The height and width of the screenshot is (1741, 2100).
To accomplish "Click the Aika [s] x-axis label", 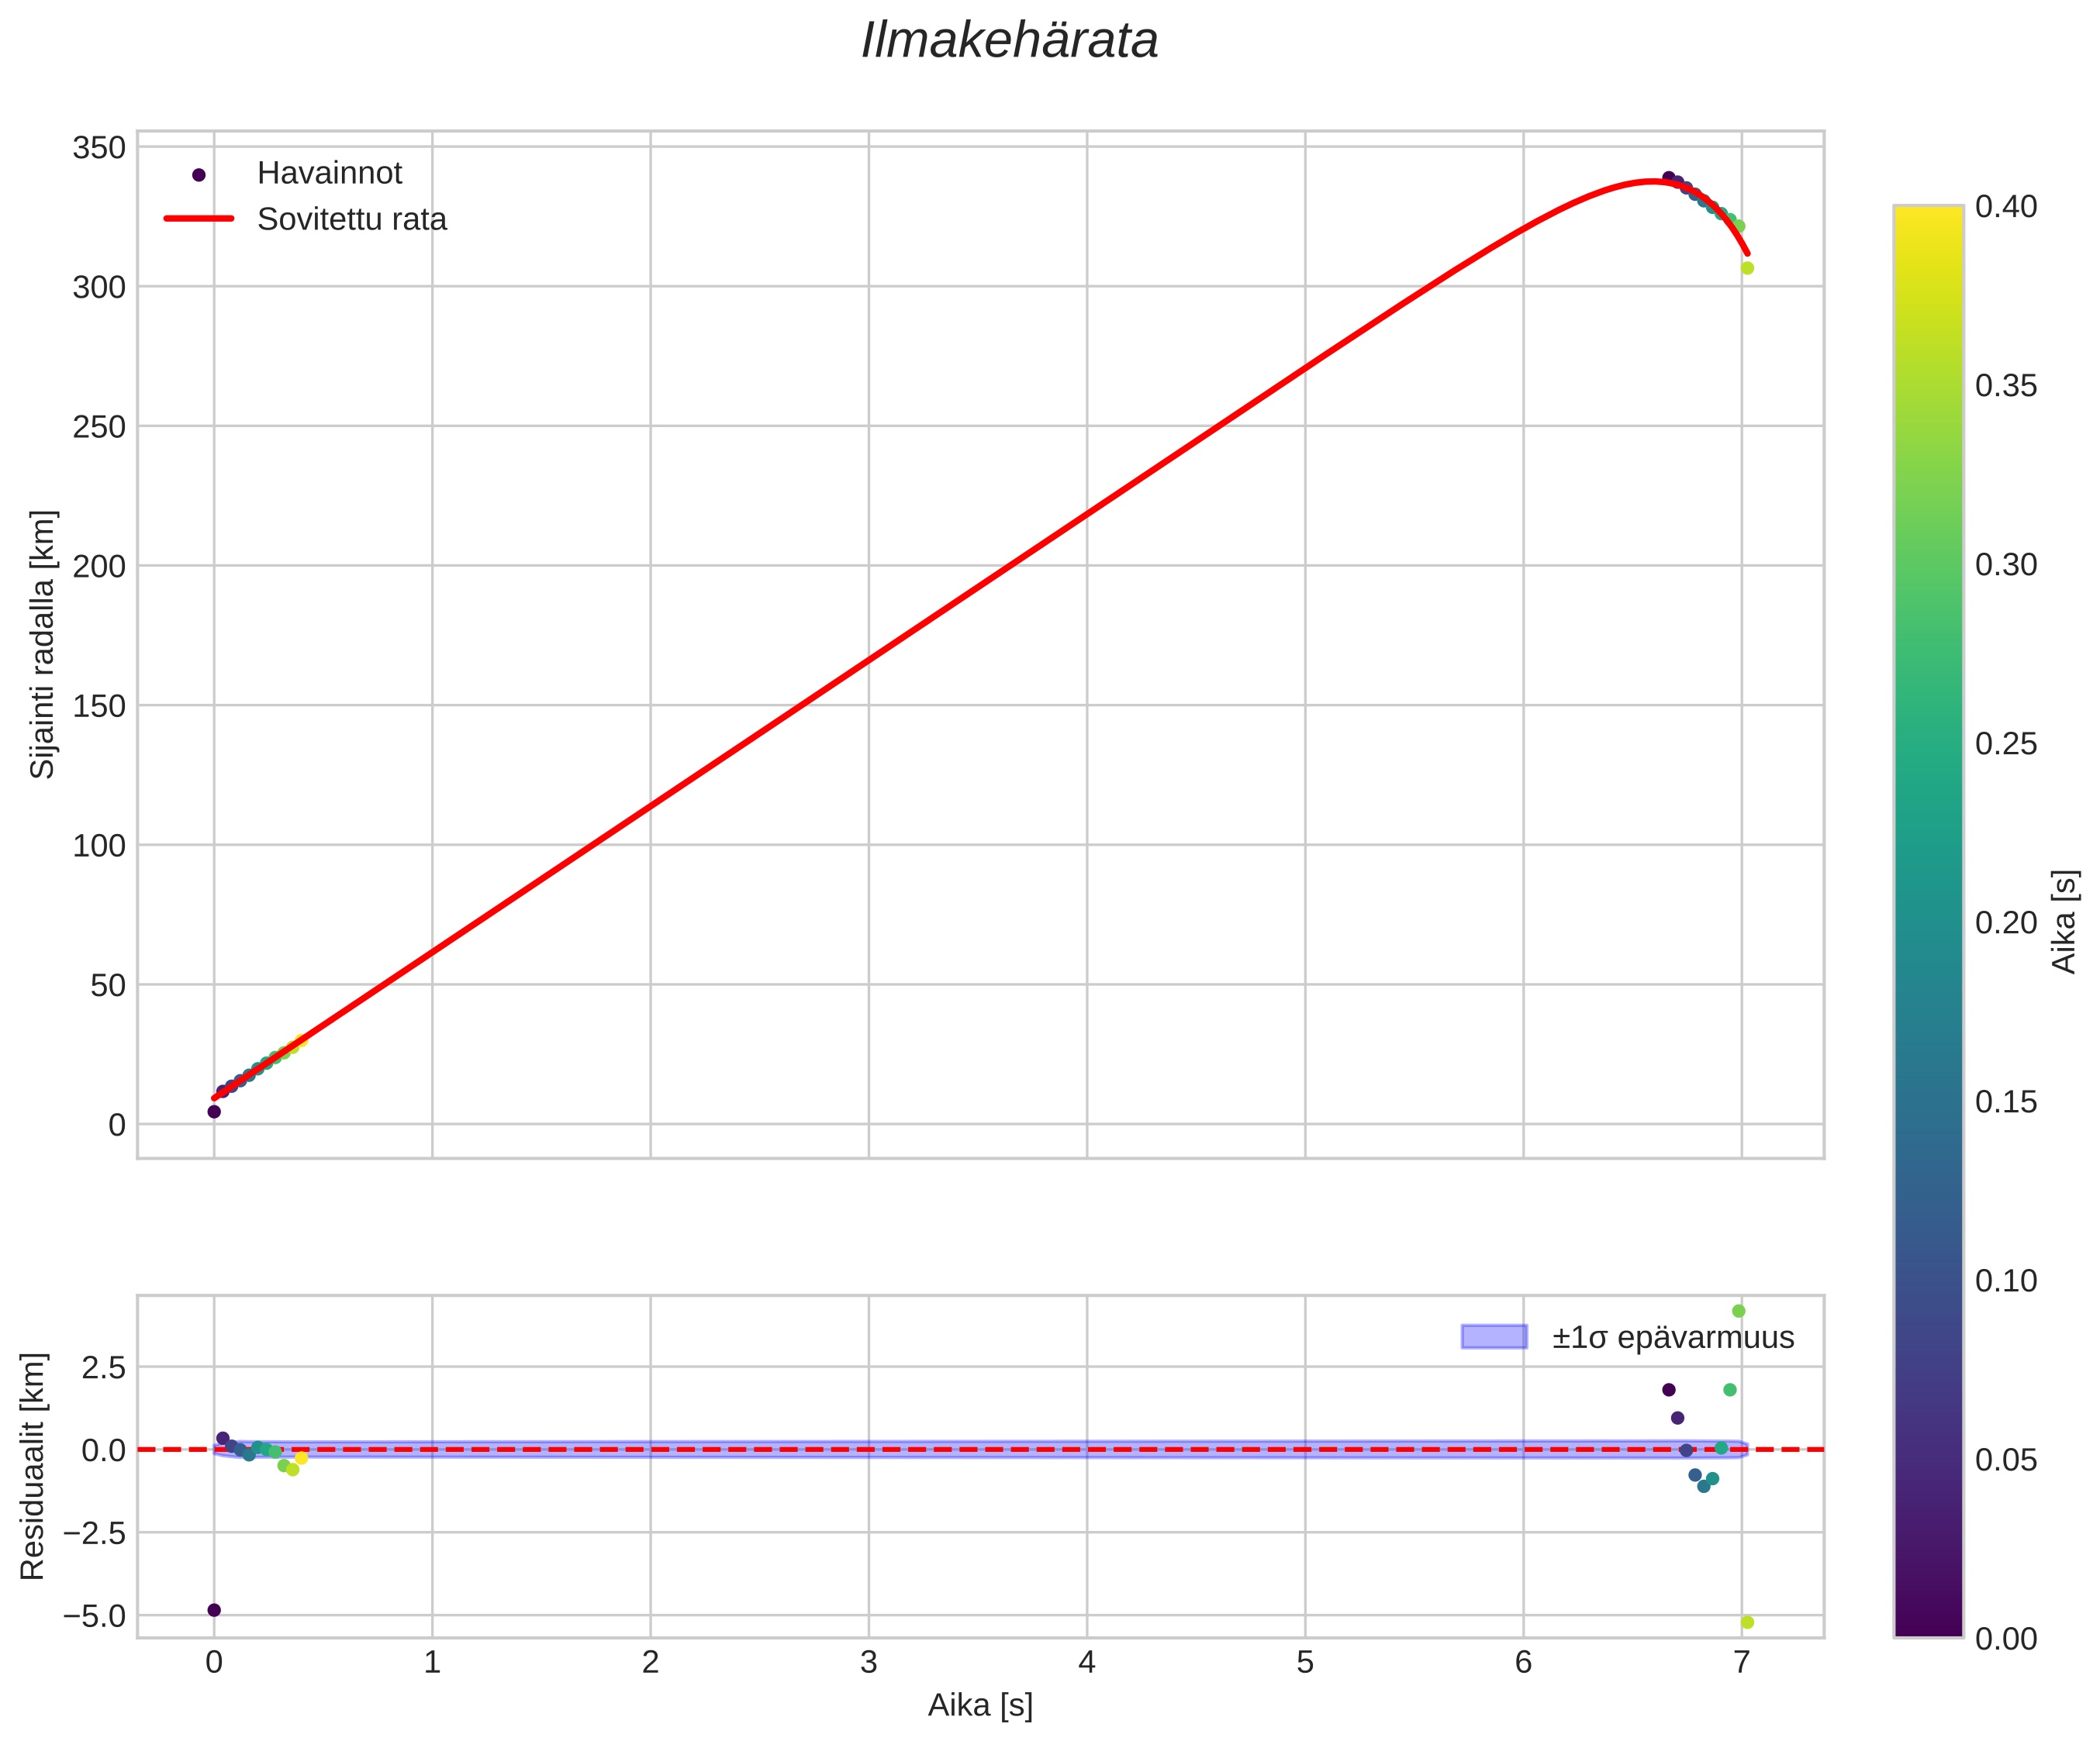I will (x=980, y=1706).
